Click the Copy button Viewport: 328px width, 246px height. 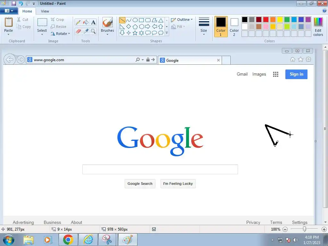24,27
